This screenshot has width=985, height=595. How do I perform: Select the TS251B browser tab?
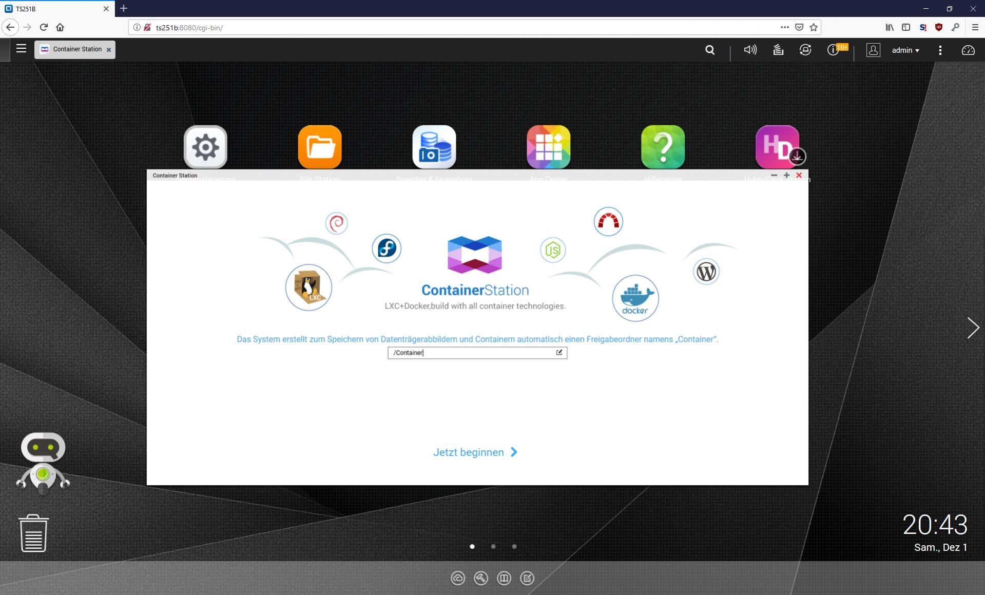[57, 9]
